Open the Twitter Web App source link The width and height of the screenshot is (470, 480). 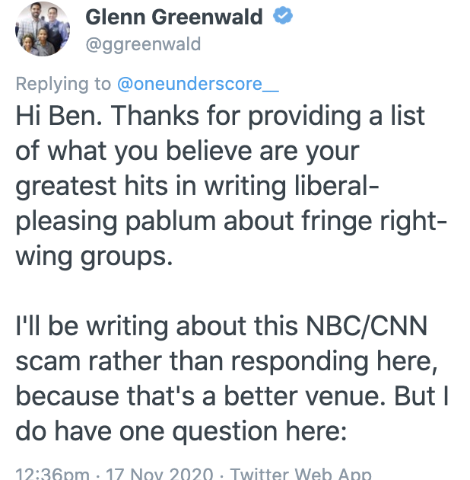click(x=300, y=473)
